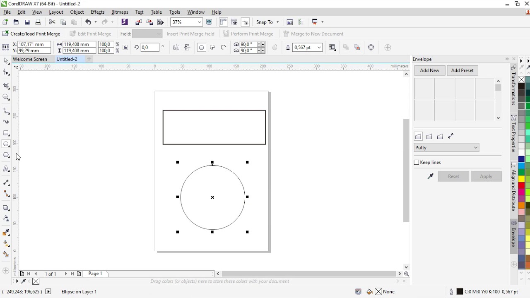Screen dimensions: 530x298
Task: Choose the Polygon tool
Action: (x=6, y=156)
